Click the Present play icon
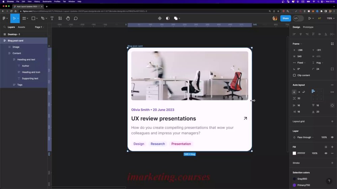 (309, 18)
